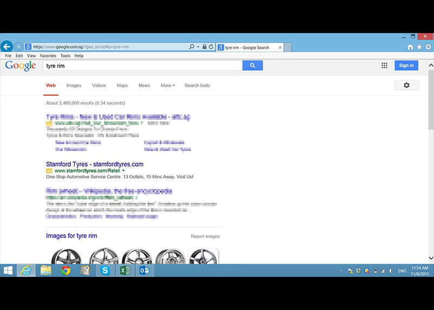Click the blue Google search button
The width and height of the screenshot is (434, 310).
(x=252, y=66)
